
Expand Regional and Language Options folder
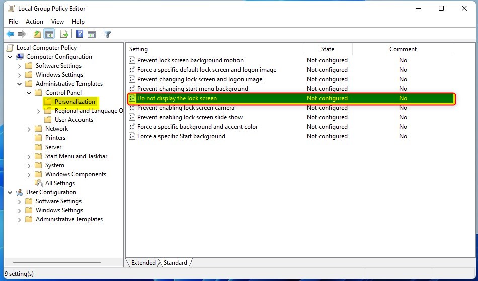[38, 111]
